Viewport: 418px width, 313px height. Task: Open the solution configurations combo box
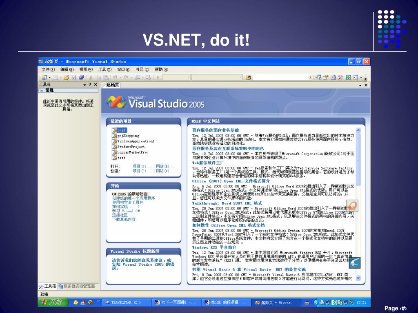tap(176, 77)
